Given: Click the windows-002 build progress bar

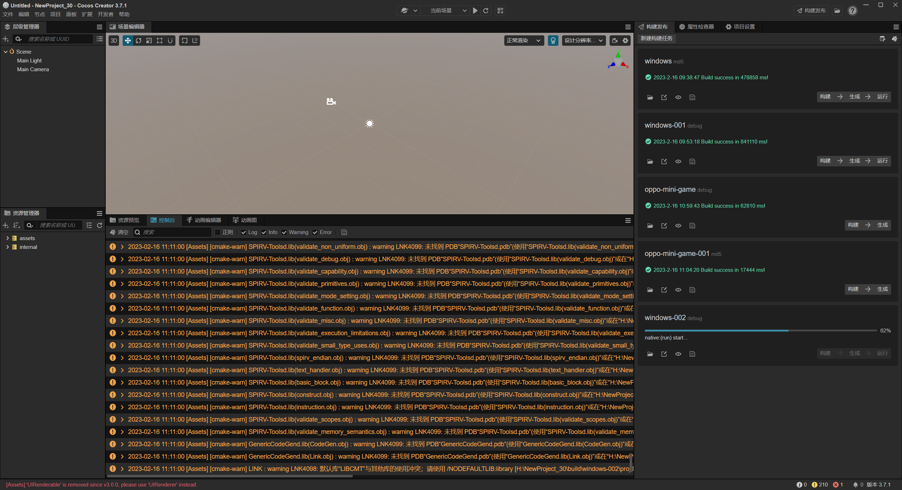Looking at the screenshot, I should pyautogui.click(x=760, y=331).
